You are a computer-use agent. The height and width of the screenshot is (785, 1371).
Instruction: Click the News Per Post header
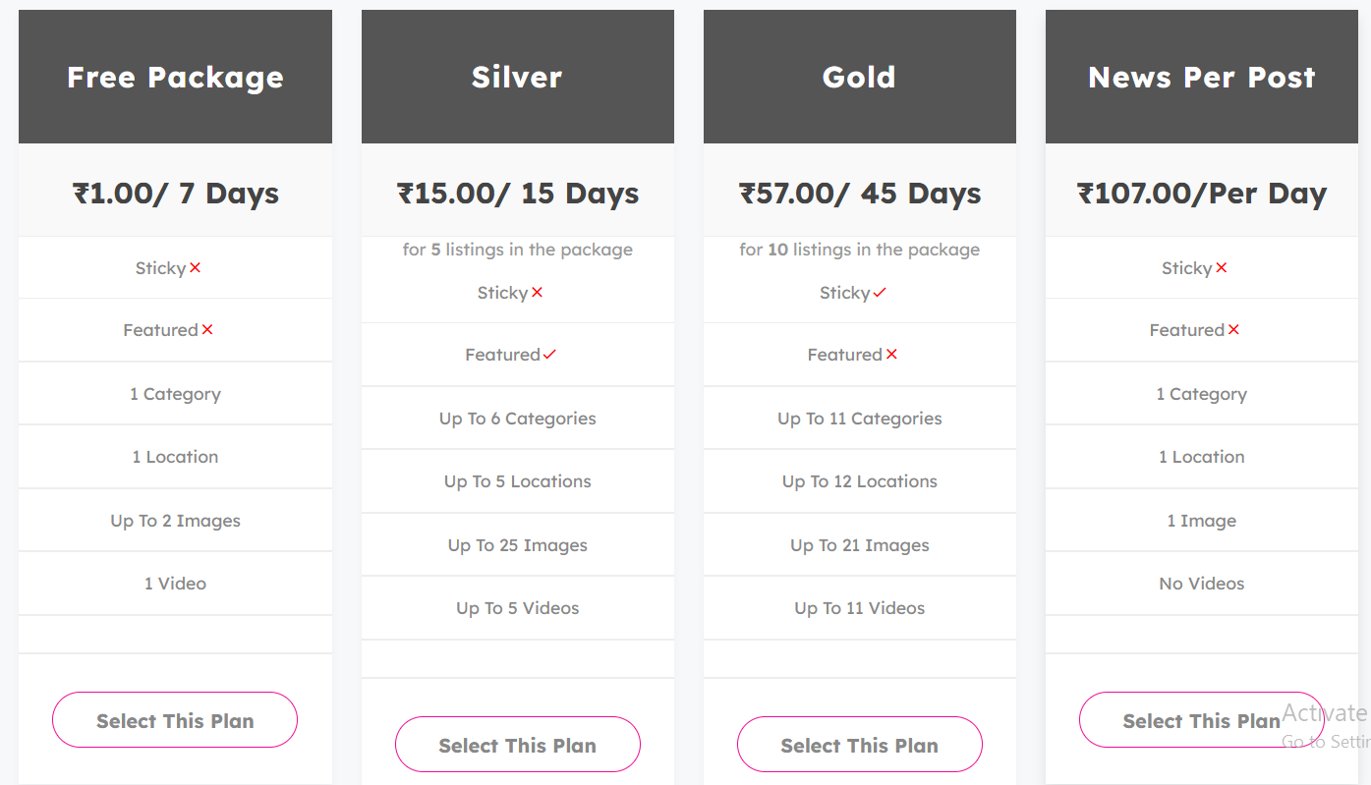1201,77
